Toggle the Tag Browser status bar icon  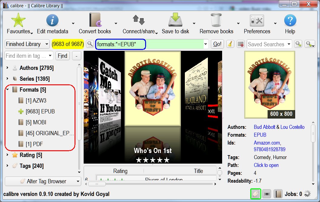256,194
